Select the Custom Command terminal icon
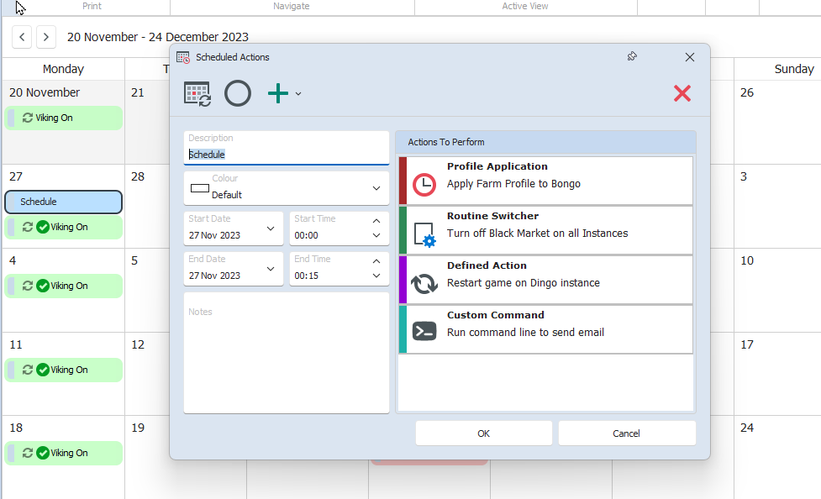 pos(424,332)
